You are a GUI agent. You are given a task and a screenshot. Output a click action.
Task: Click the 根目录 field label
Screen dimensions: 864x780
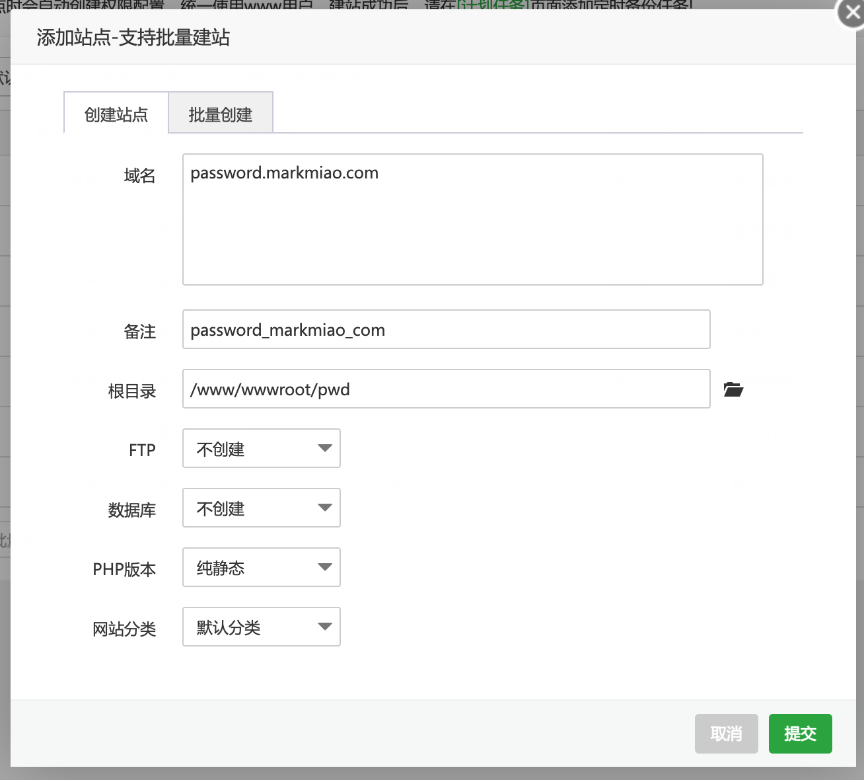[132, 391]
